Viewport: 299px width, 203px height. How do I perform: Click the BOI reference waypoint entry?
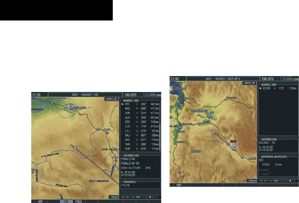tap(261, 160)
